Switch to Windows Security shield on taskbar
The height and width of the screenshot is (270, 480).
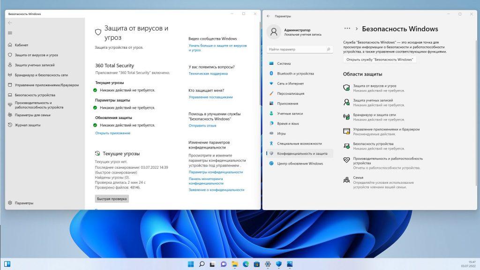278,264
